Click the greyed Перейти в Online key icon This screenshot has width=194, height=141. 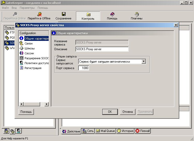(15, 14)
